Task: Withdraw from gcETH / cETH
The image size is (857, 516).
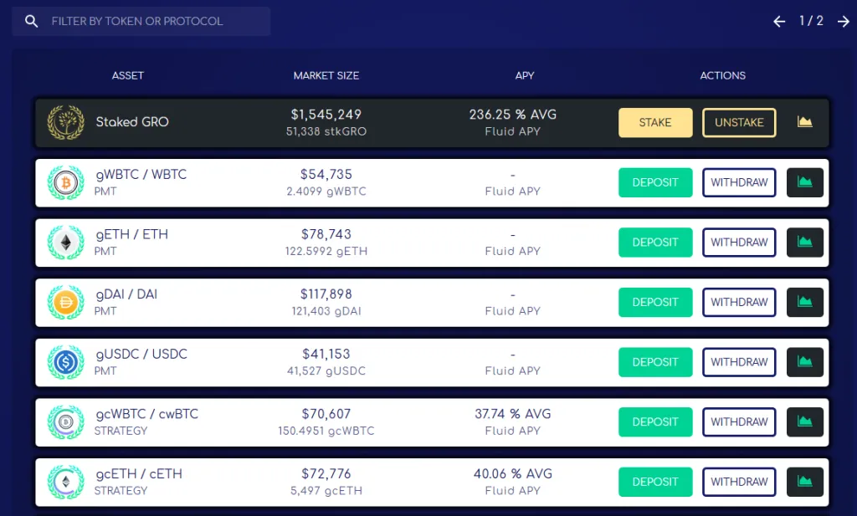Action: coord(739,482)
